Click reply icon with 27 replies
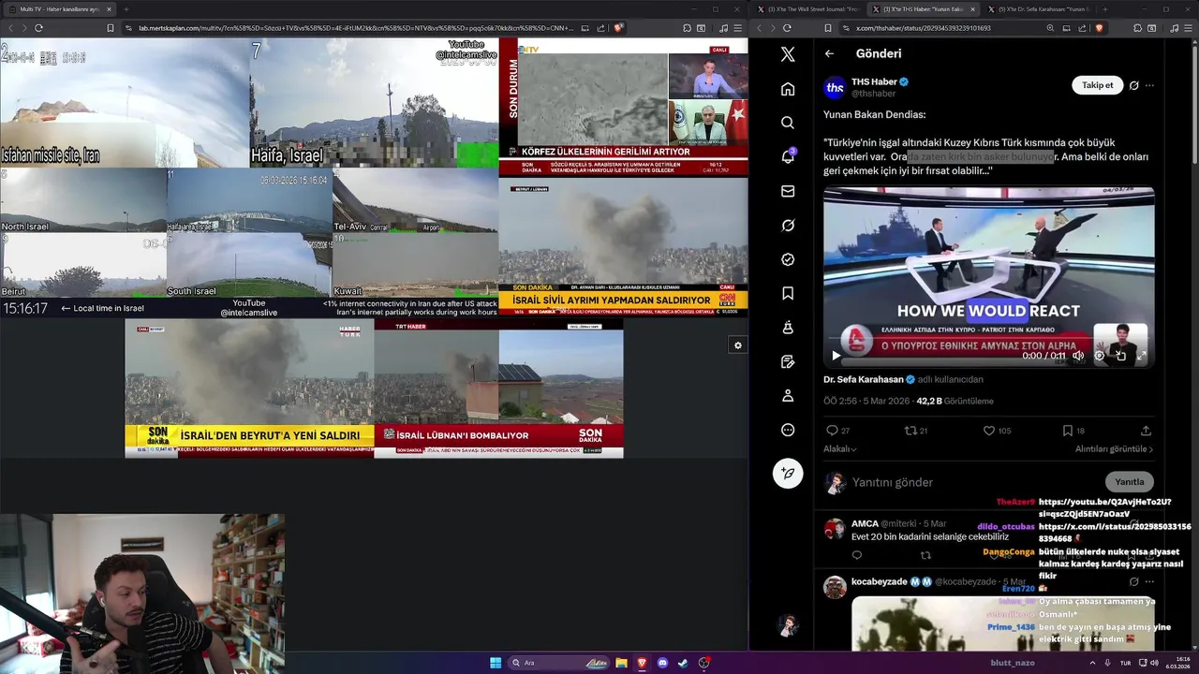Viewport: 1199px width, 674px height. click(832, 431)
